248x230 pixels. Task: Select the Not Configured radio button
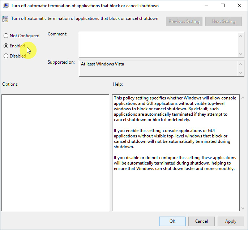[6, 36]
